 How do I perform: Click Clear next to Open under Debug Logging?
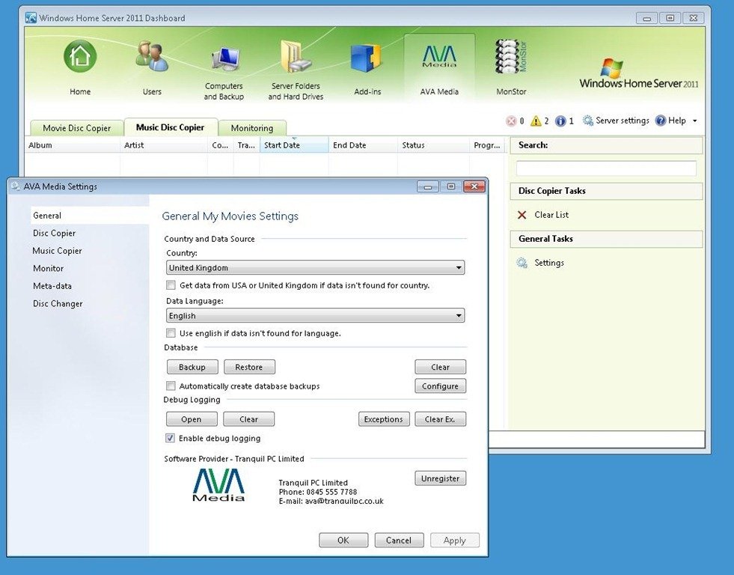(248, 419)
